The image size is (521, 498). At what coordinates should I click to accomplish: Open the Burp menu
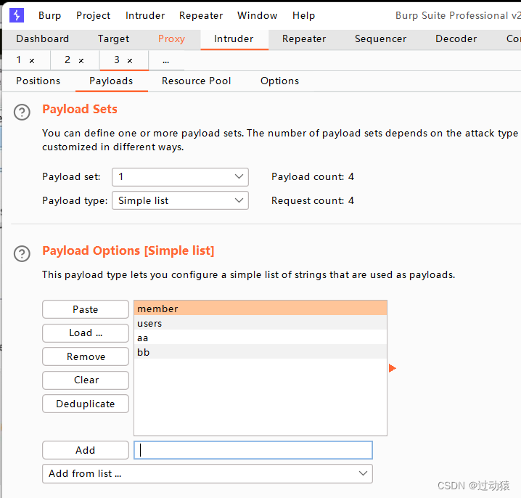coord(50,15)
